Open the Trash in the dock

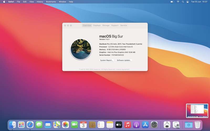pyautogui.click(x=197, y=125)
